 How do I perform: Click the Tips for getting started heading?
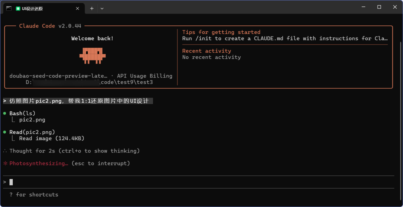pyautogui.click(x=221, y=32)
